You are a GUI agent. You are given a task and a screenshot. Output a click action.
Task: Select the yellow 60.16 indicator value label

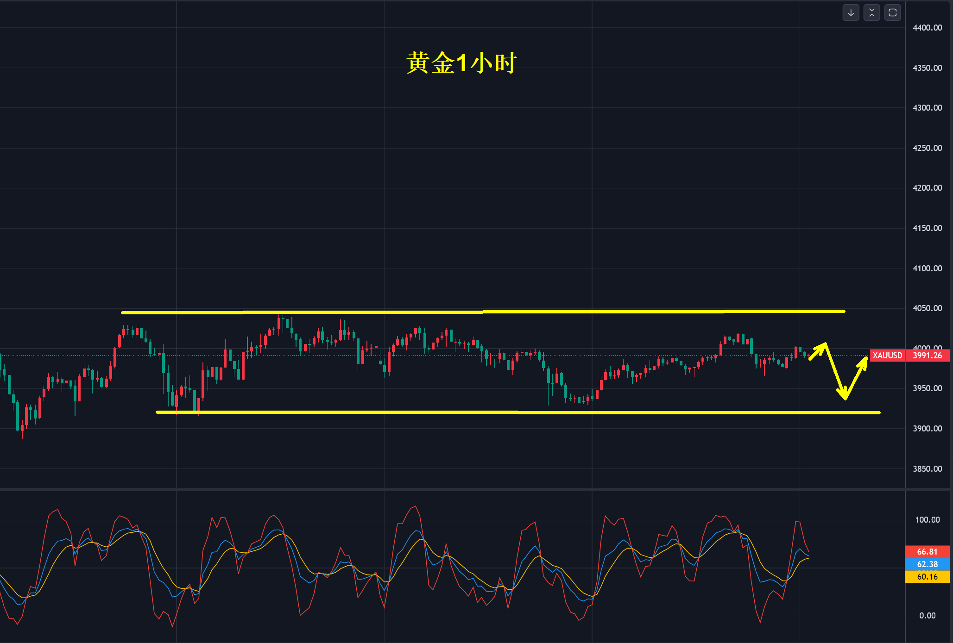(x=927, y=577)
